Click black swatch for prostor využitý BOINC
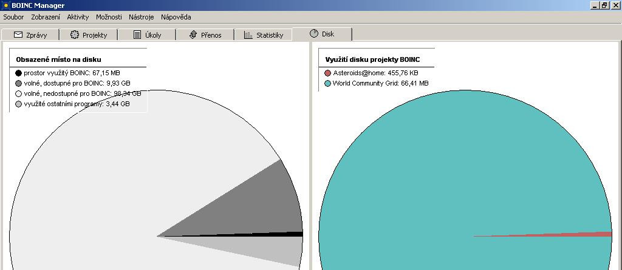This screenshot has height=270, width=622. 18,73
